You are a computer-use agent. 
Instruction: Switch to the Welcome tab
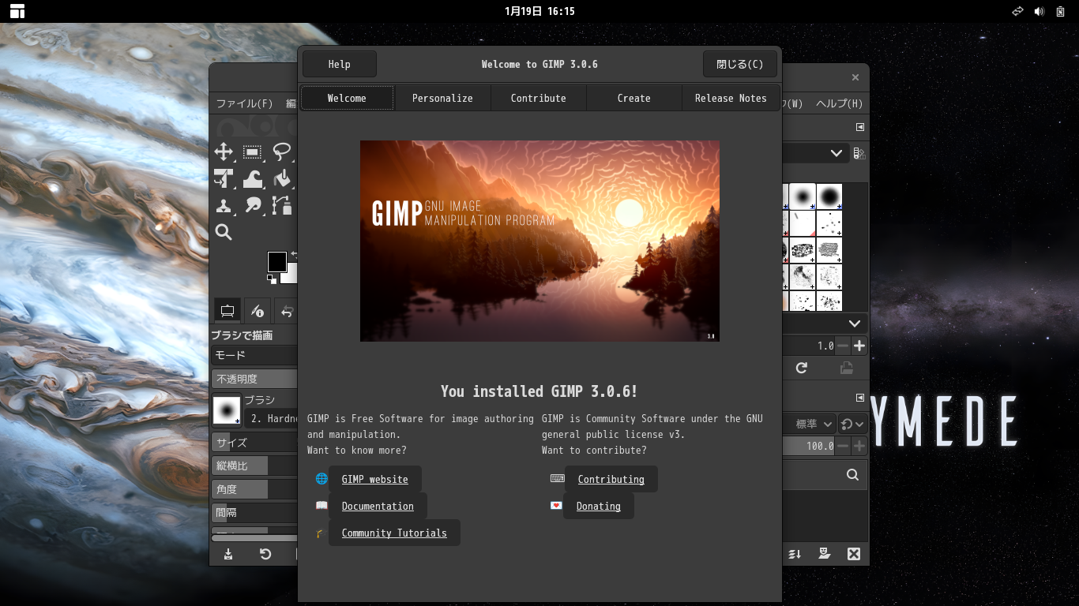[347, 98]
